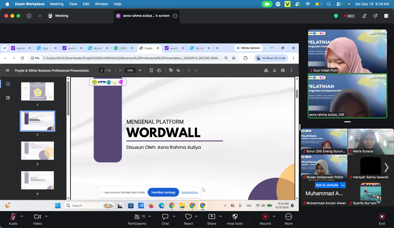Open the React menu
Image resolution: width=394 pixels, height=228 pixels.
pos(188,219)
